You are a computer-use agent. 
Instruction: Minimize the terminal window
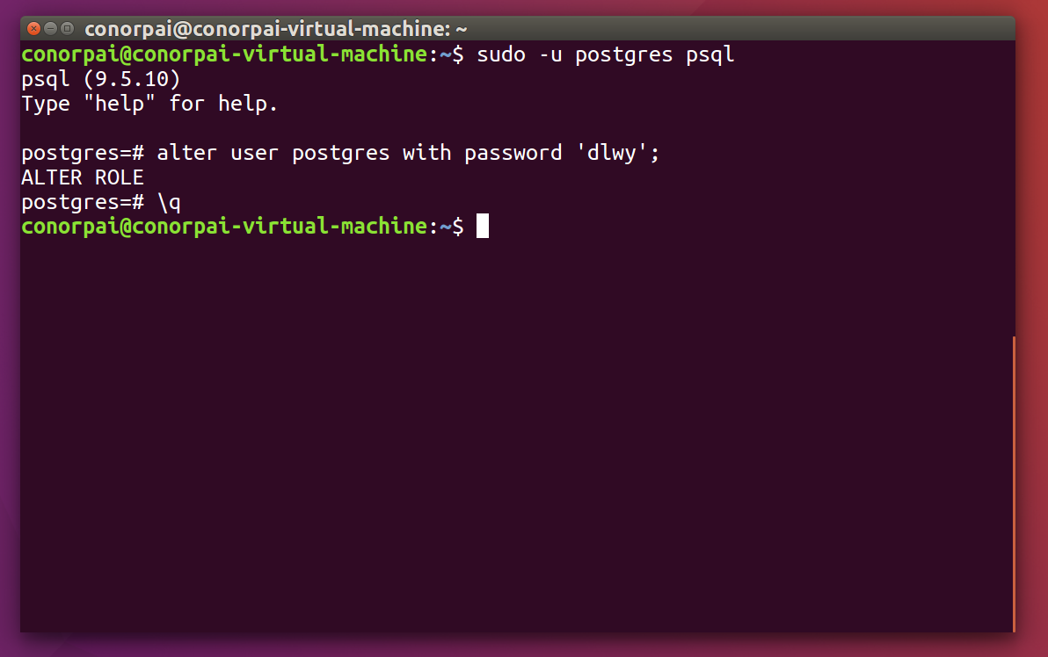coord(51,29)
